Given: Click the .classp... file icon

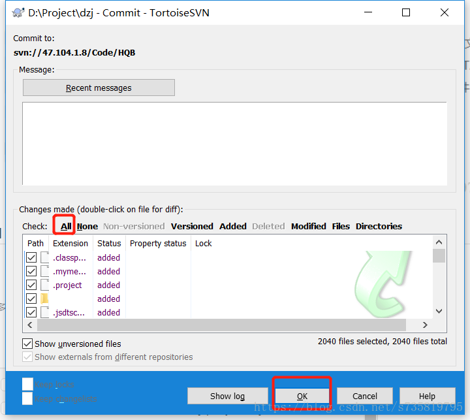Looking at the screenshot, I should (x=44, y=257).
